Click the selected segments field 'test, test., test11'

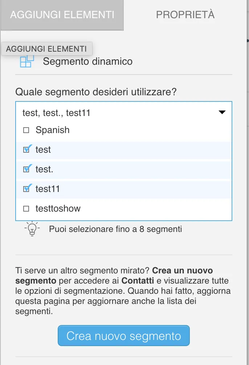pos(124,113)
